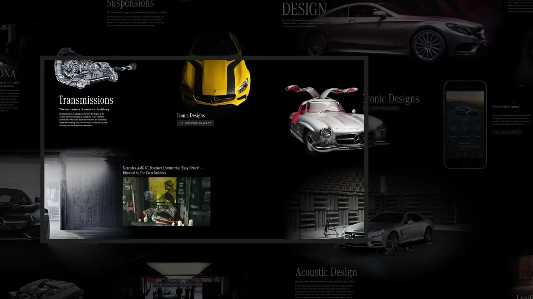Click the DESIGN heading at top
This screenshot has height=299, width=533.
[x=304, y=9]
